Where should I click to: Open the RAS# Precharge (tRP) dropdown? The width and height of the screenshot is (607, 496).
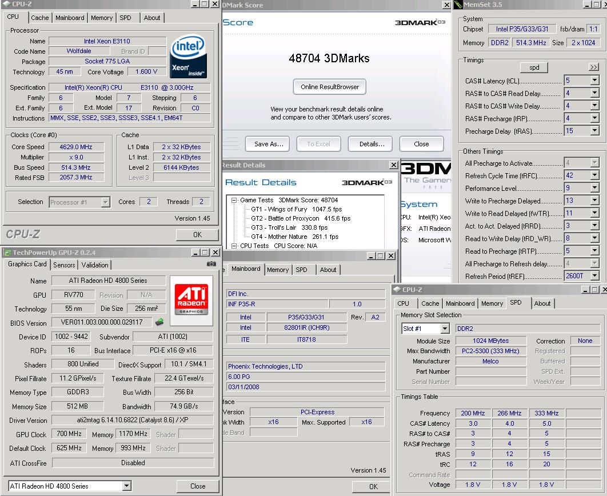tap(594, 118)
